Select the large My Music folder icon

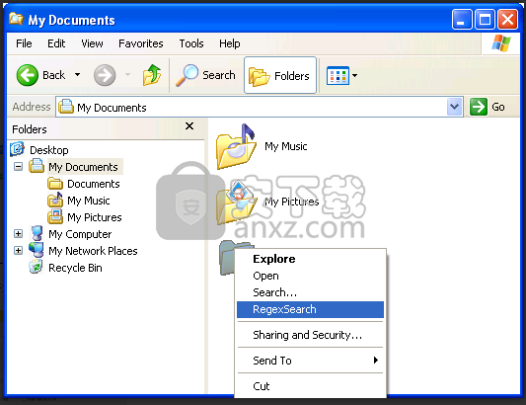(236, 146)
